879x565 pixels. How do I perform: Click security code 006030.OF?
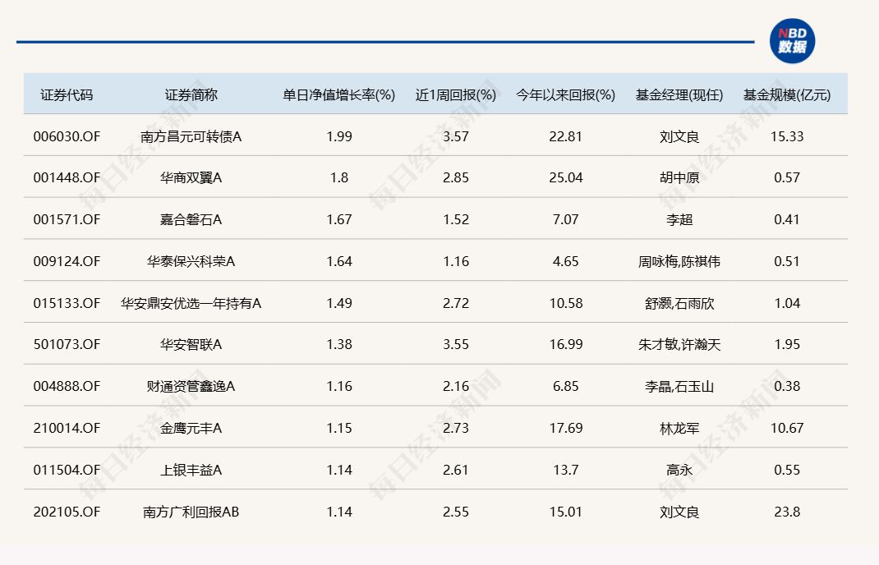pos(67,136)
